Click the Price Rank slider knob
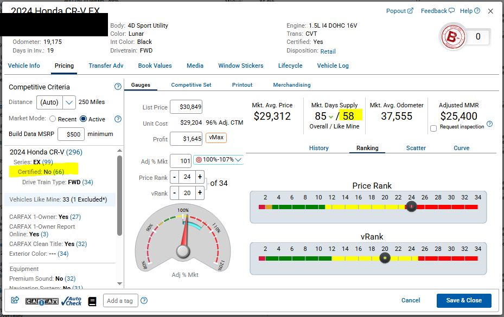504x317 pixels. (411, 206)
